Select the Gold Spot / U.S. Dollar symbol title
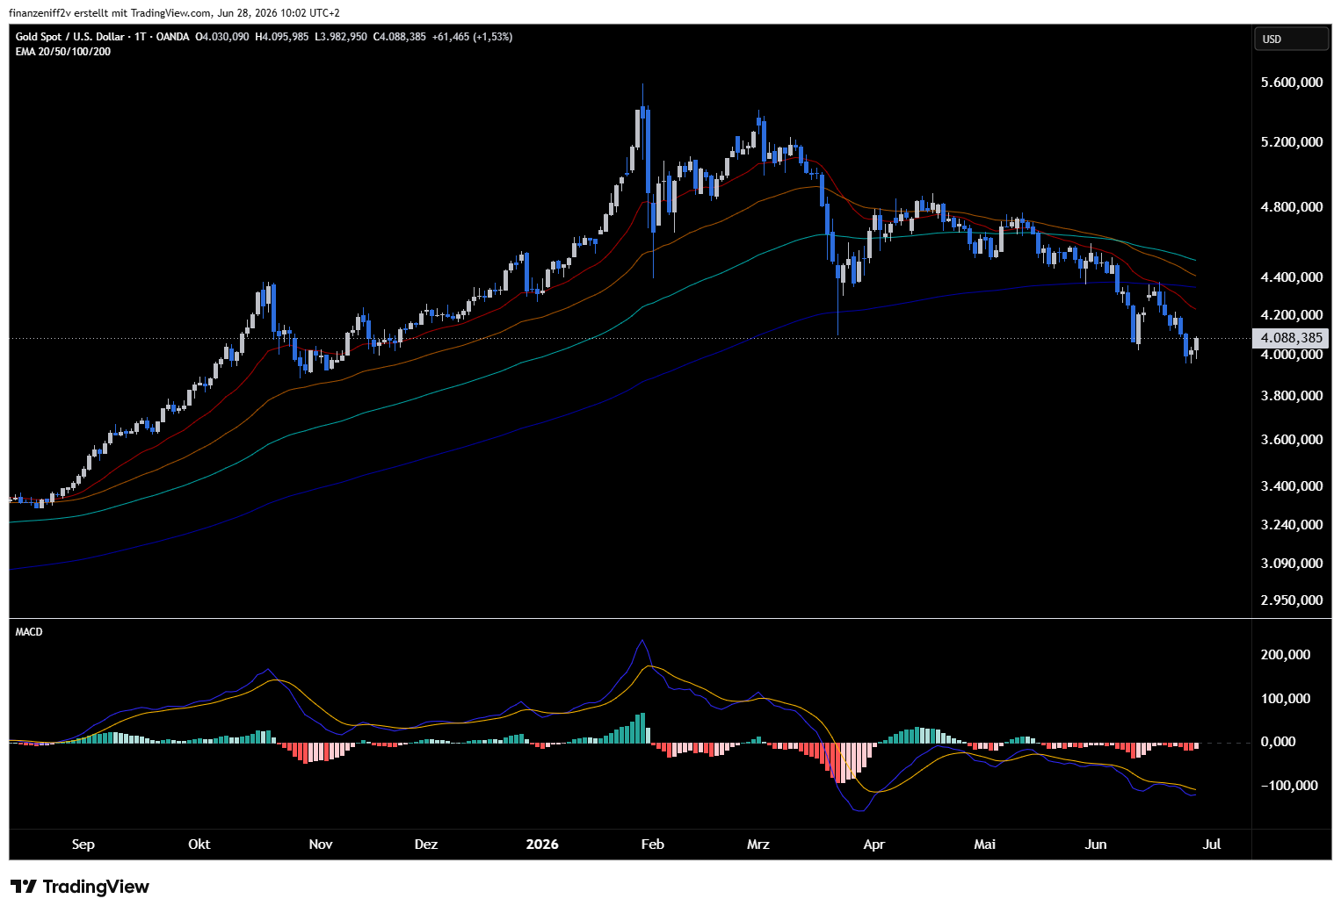This screenshot has width=1341, height=913. [70, 37]
